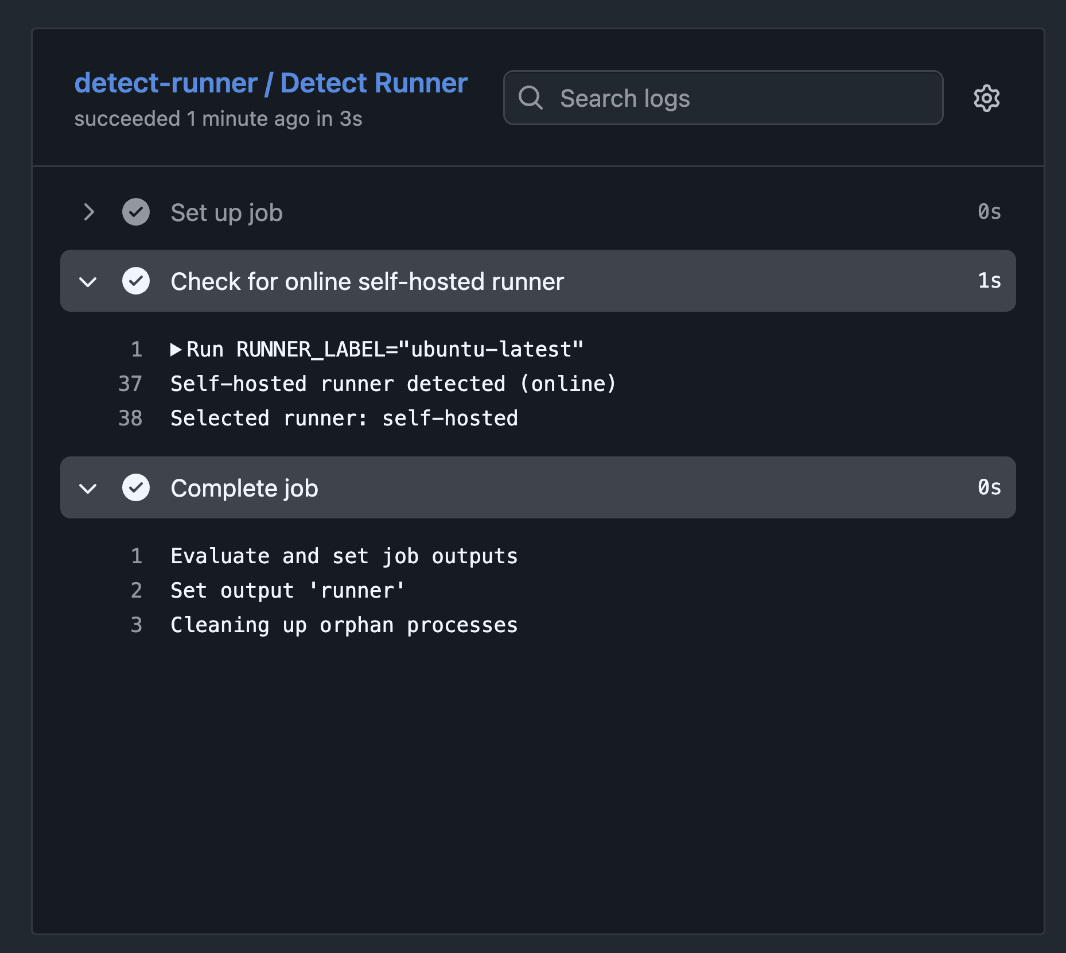Screen dimensions: 1066x953
Task: Click the Complete job step title
Action: (x=244, y=488)
